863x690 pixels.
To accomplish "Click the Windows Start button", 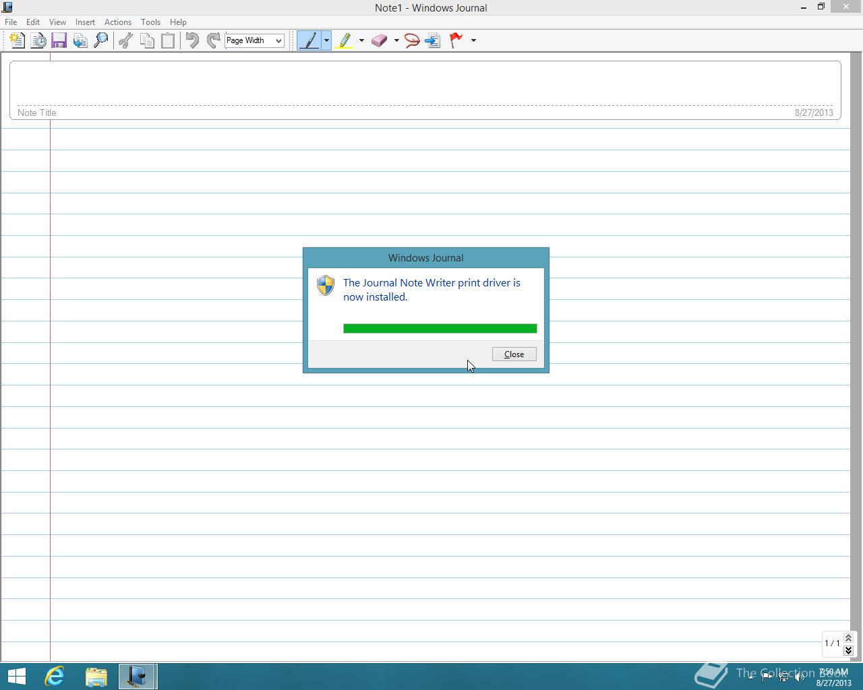I will pyautogui.click(x=17, y=676).
